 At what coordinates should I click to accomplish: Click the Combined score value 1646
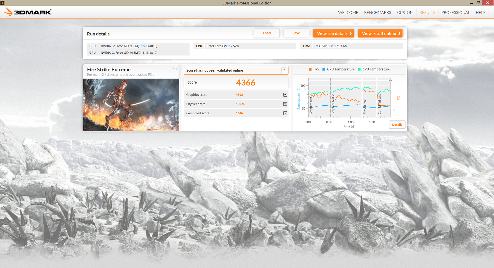[x=239, y=113]
